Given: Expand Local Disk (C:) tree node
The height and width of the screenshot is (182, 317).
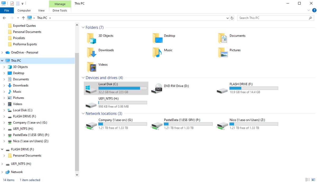Looking at the screenshot, I should click(4, 110).
